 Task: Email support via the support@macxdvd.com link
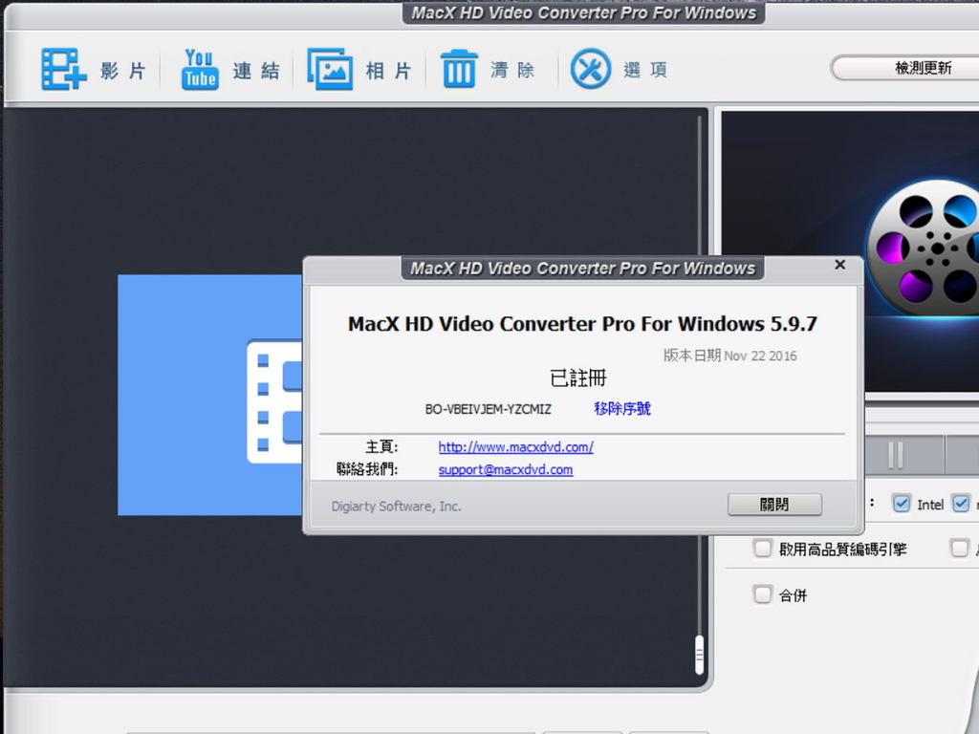point(506,469)
